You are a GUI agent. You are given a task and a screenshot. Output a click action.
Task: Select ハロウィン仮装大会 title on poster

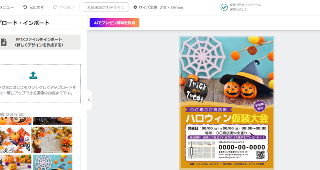click(x=227, y=118)
